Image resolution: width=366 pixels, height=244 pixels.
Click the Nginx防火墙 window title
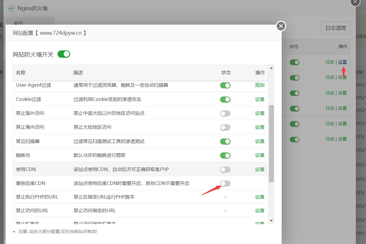[x=33, y=8]
